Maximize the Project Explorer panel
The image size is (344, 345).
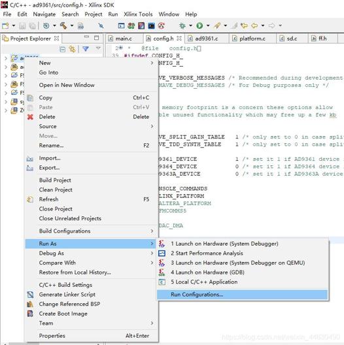(96, 38)
